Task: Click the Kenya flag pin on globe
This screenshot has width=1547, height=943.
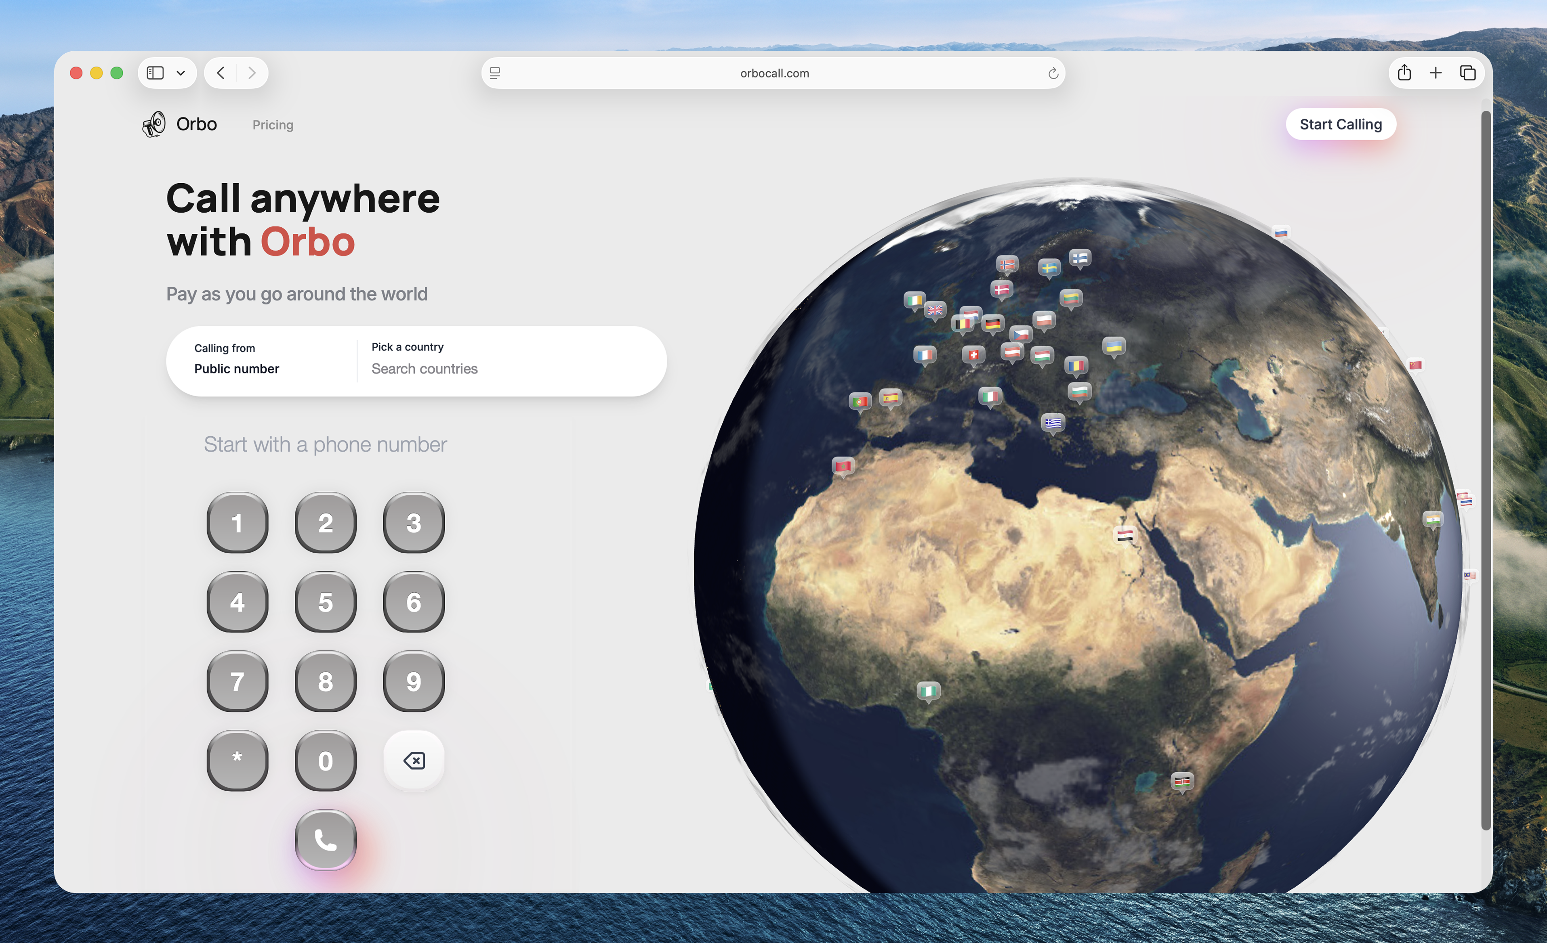Action: pyautogui.click(x=1182, y=781)
